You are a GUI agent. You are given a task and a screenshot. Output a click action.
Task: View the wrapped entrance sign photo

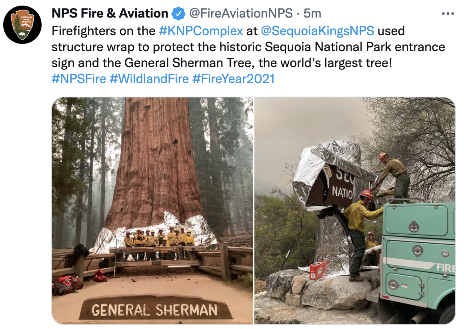(x=355, y=211)
